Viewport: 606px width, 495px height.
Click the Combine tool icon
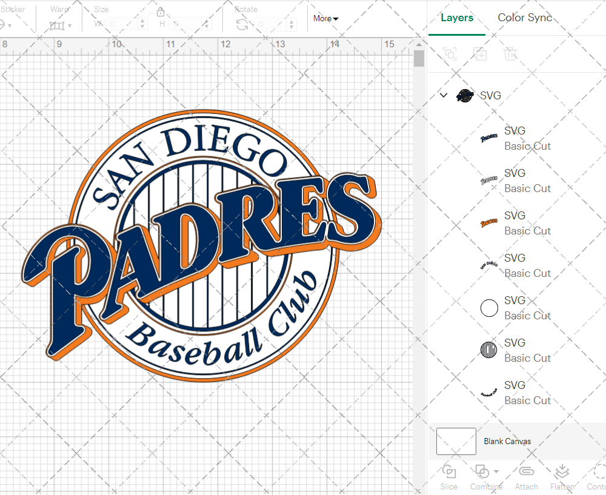[x=482, y=472]
